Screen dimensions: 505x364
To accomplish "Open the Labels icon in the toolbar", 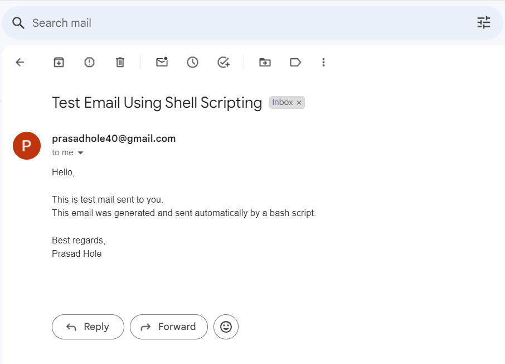I will 295,63.
